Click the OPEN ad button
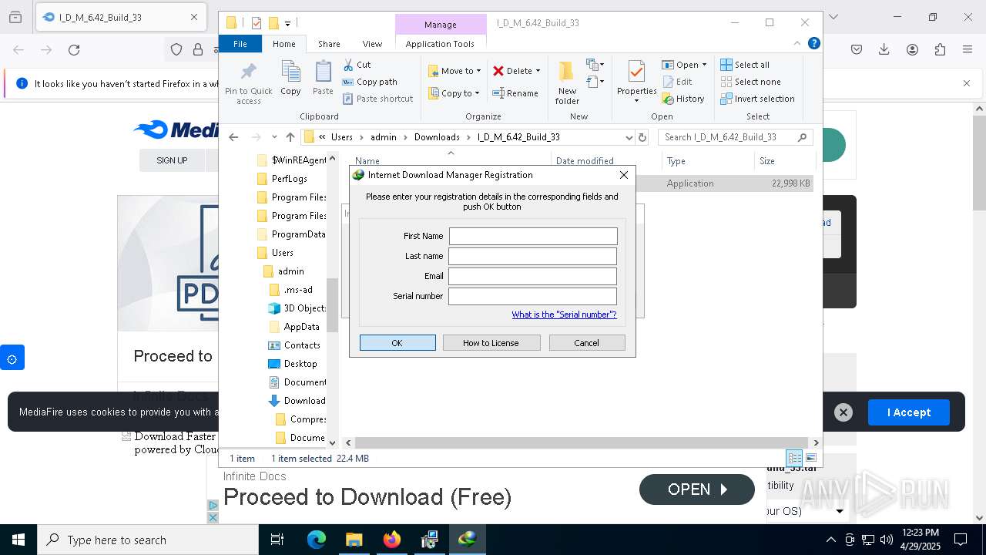986x555 pixels. 697,489
